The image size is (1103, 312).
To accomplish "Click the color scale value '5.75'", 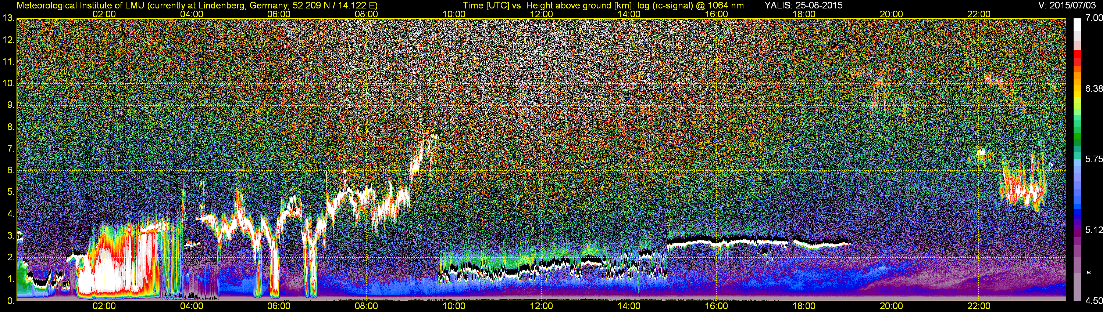I will 1094,159.
